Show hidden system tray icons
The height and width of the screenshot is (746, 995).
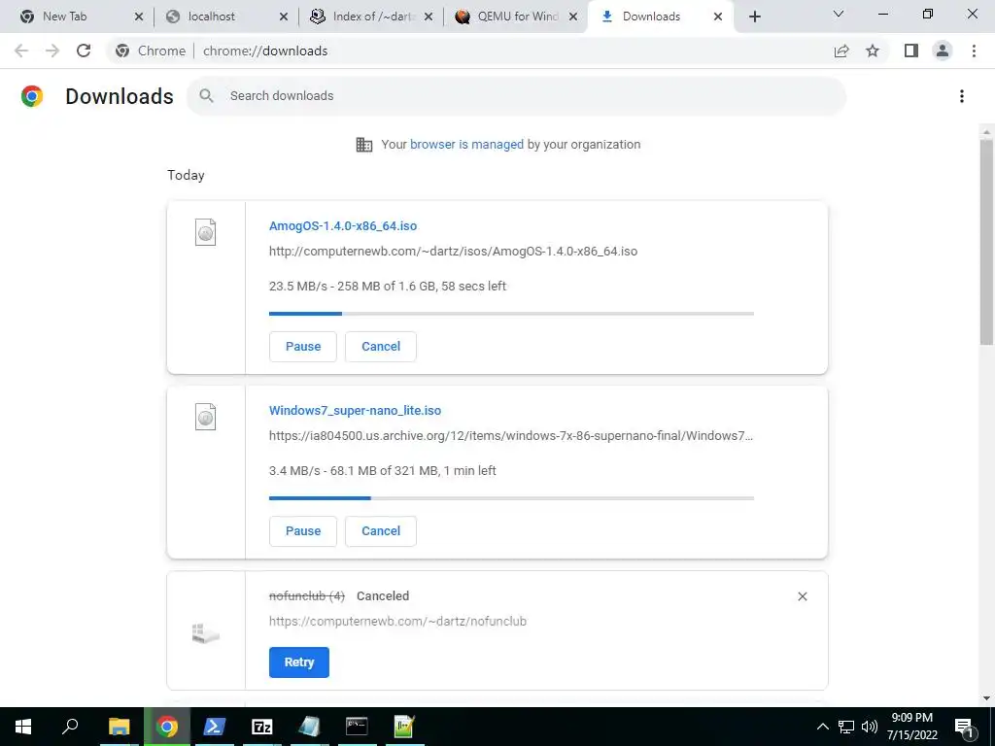point(822,727)
